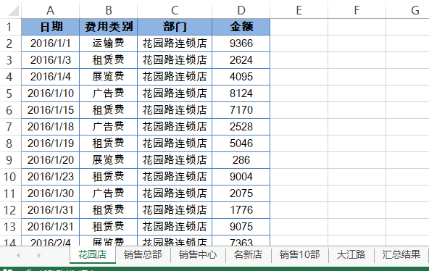Select column D header
Image resolution: width=429 pixels, height=271 pixels.
click(241, 10)
